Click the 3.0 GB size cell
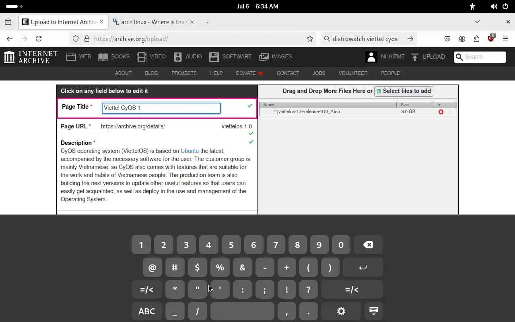 coord(408,111)
